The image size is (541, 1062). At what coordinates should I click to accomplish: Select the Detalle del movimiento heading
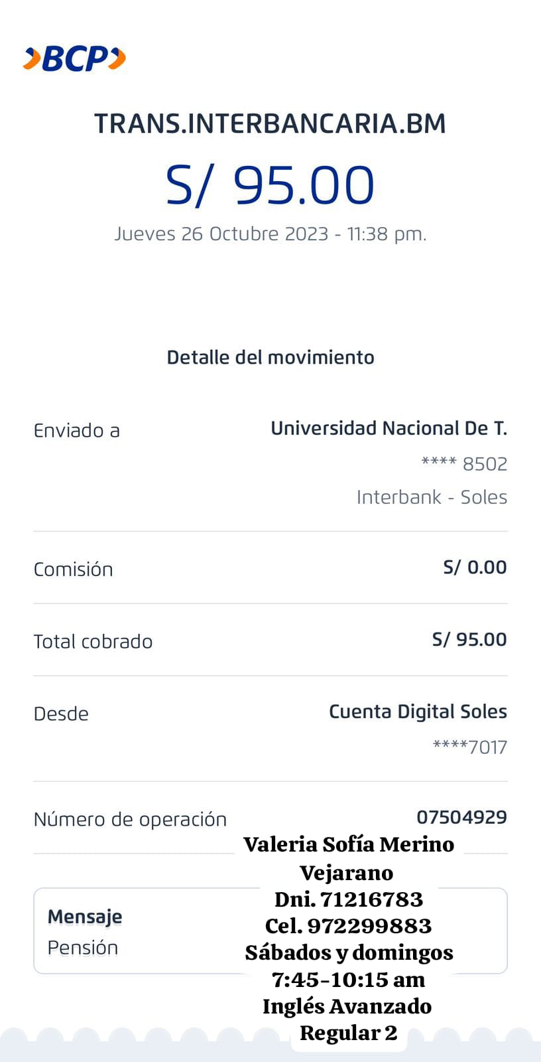click(x=270, y=358)
